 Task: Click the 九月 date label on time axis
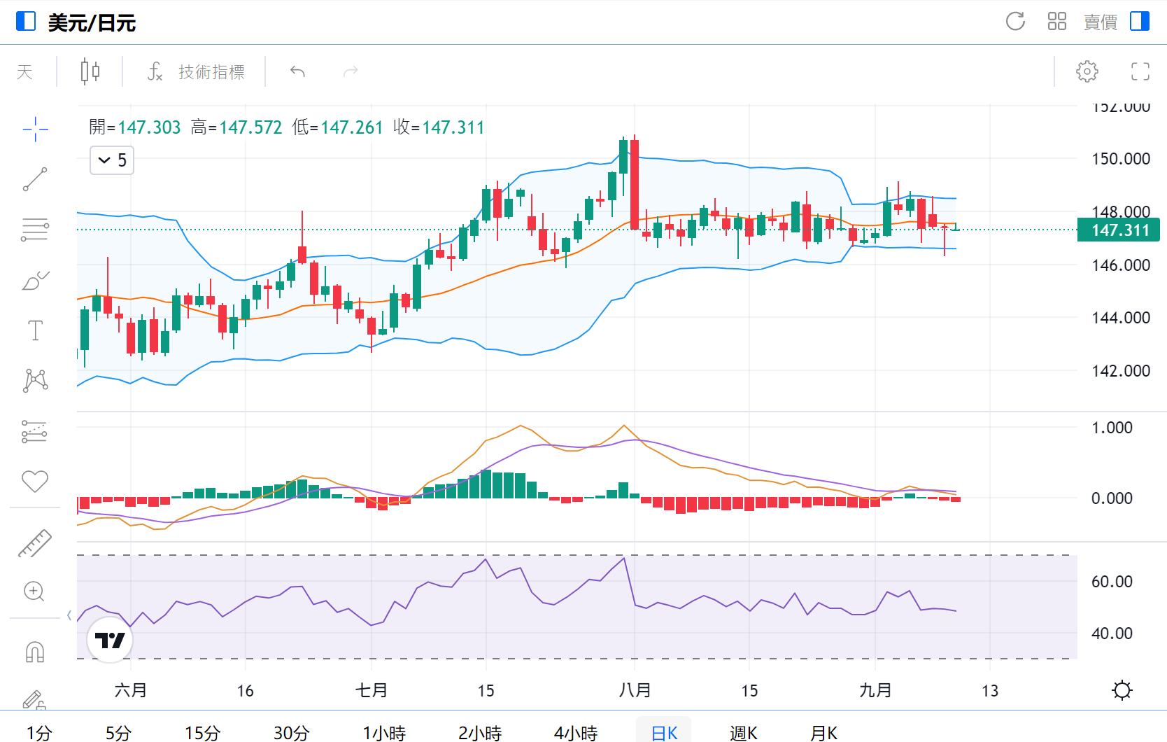(875, 690)
